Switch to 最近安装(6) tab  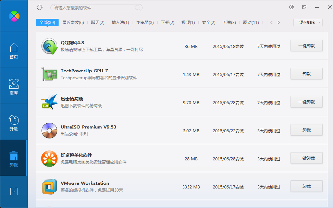(x=73, y=23)
